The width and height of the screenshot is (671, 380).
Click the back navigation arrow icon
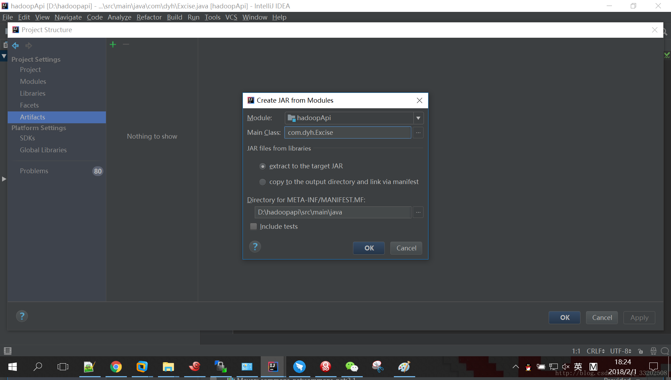click(15, 45)
